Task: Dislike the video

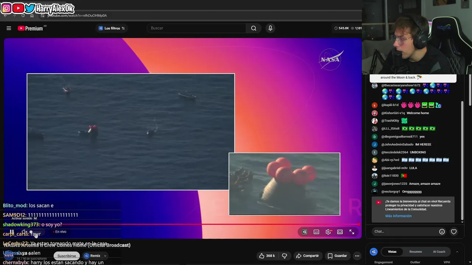Action: [284, 256]
